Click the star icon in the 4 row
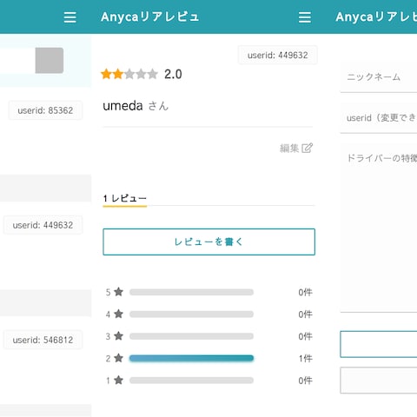This screenshot has width=417, height=417. pyautogui.click(x=118, y=314)
